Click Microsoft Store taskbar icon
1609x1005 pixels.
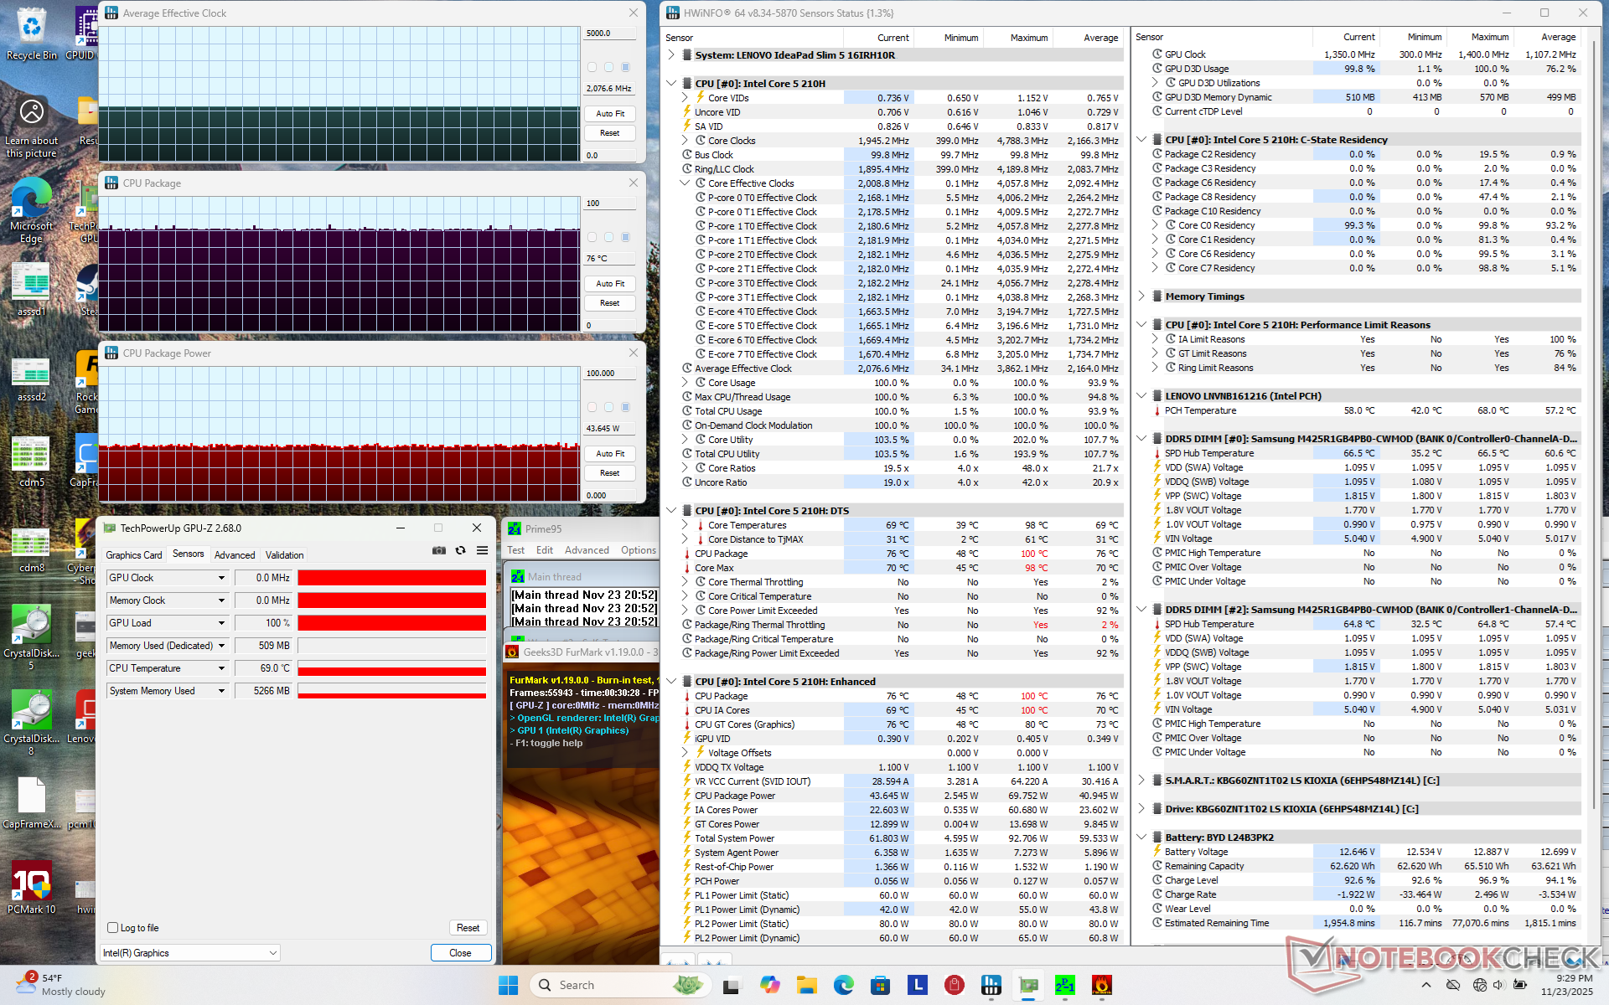[x=880, y=985]
